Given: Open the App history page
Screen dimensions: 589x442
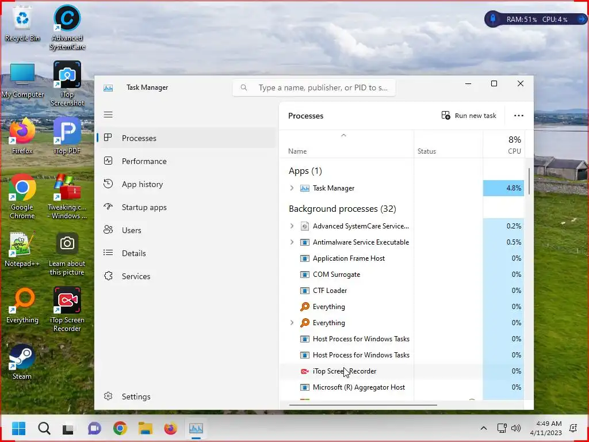Looking at the screenshot, I should [186, 184].
